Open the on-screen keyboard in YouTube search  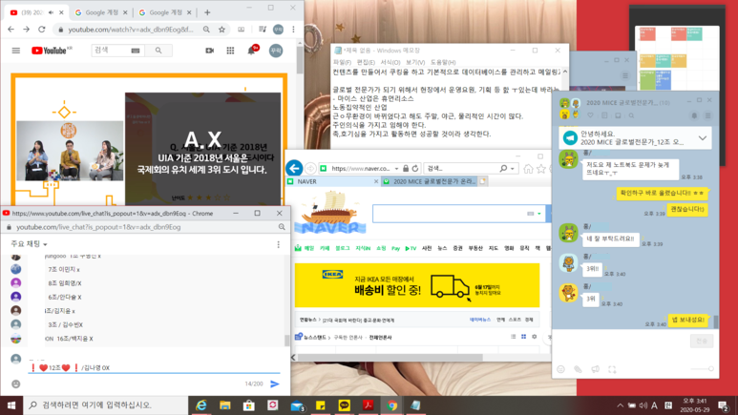pyautogui.click(x=136, y=51)
